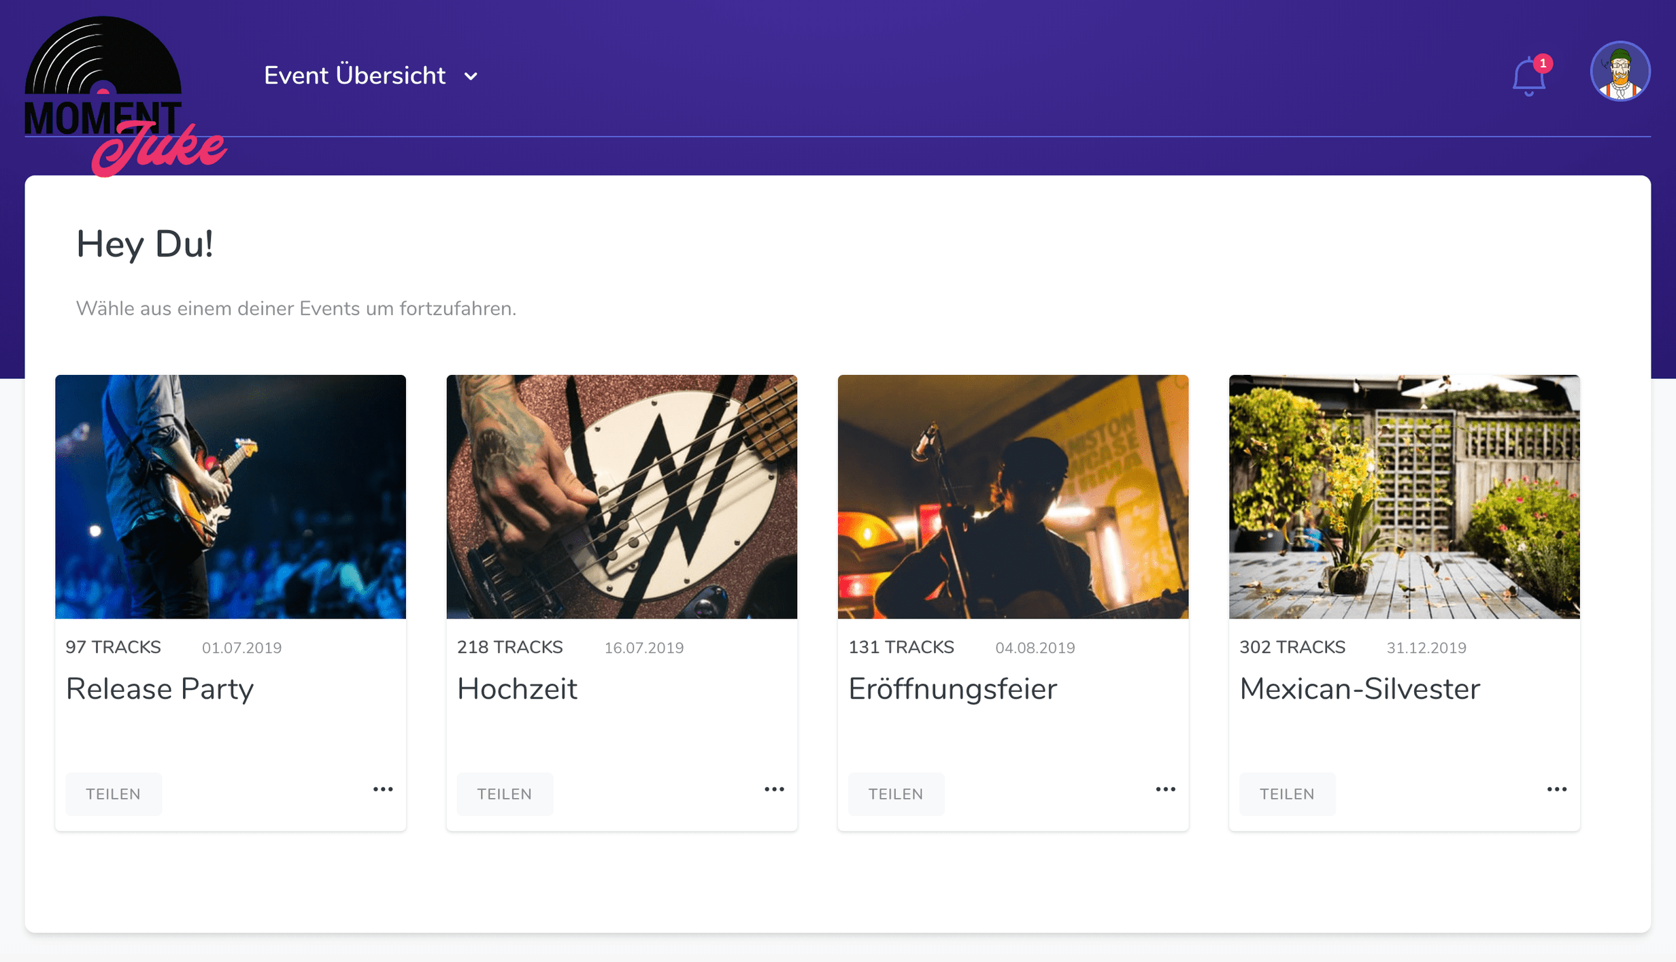Open more options for Release Party

[x=383, y=789]
